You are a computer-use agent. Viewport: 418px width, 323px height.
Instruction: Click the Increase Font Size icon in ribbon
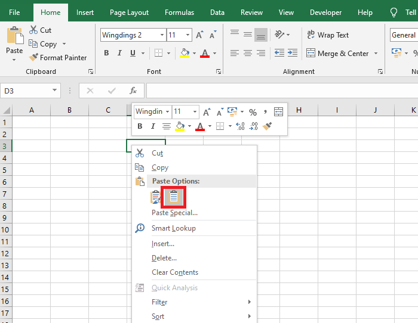point(201,35)
